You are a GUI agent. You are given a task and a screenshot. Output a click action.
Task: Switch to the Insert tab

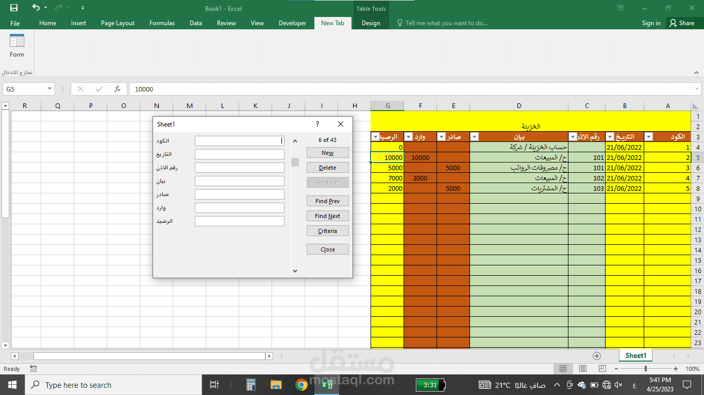tap(79, 23)
